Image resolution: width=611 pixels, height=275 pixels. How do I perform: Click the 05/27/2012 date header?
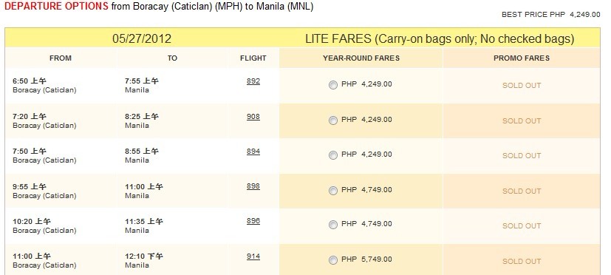click(142, 38)
